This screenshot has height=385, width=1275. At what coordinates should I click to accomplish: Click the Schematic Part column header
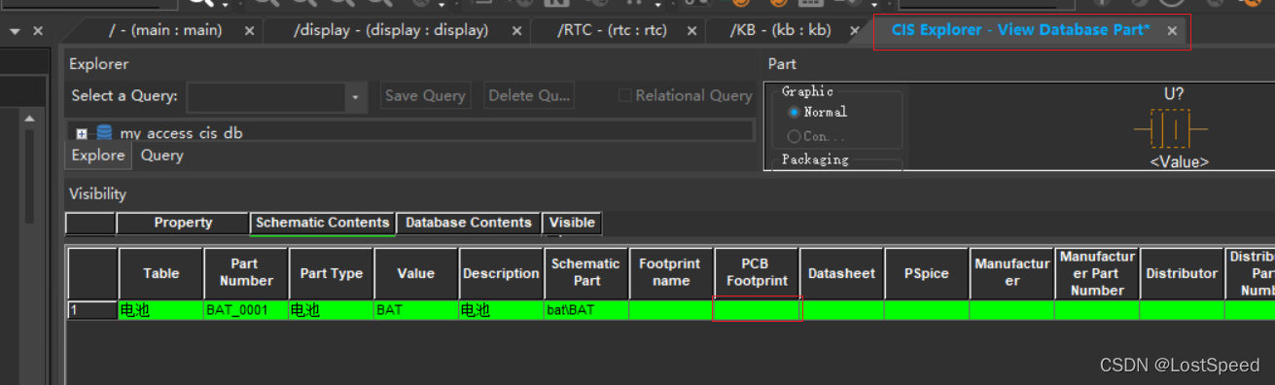[x=585, y=273]
